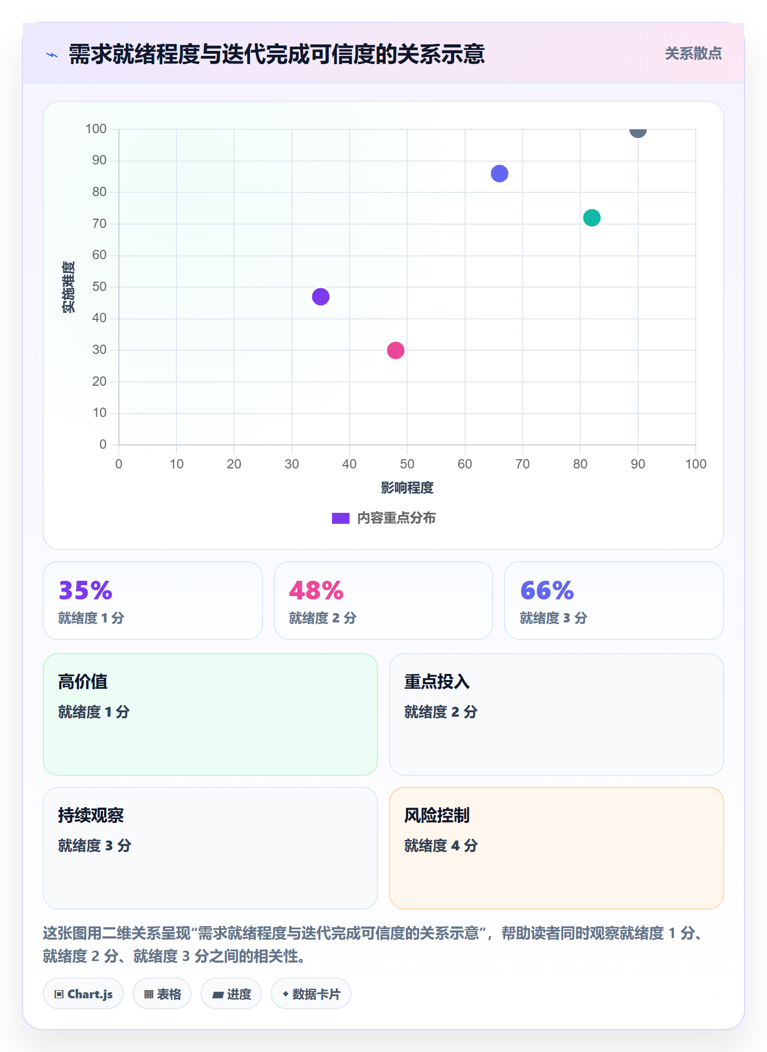Click the 影响程度 x-axis title
Viewport: 767px width, 1052px height.
click(x=407, y=488)
